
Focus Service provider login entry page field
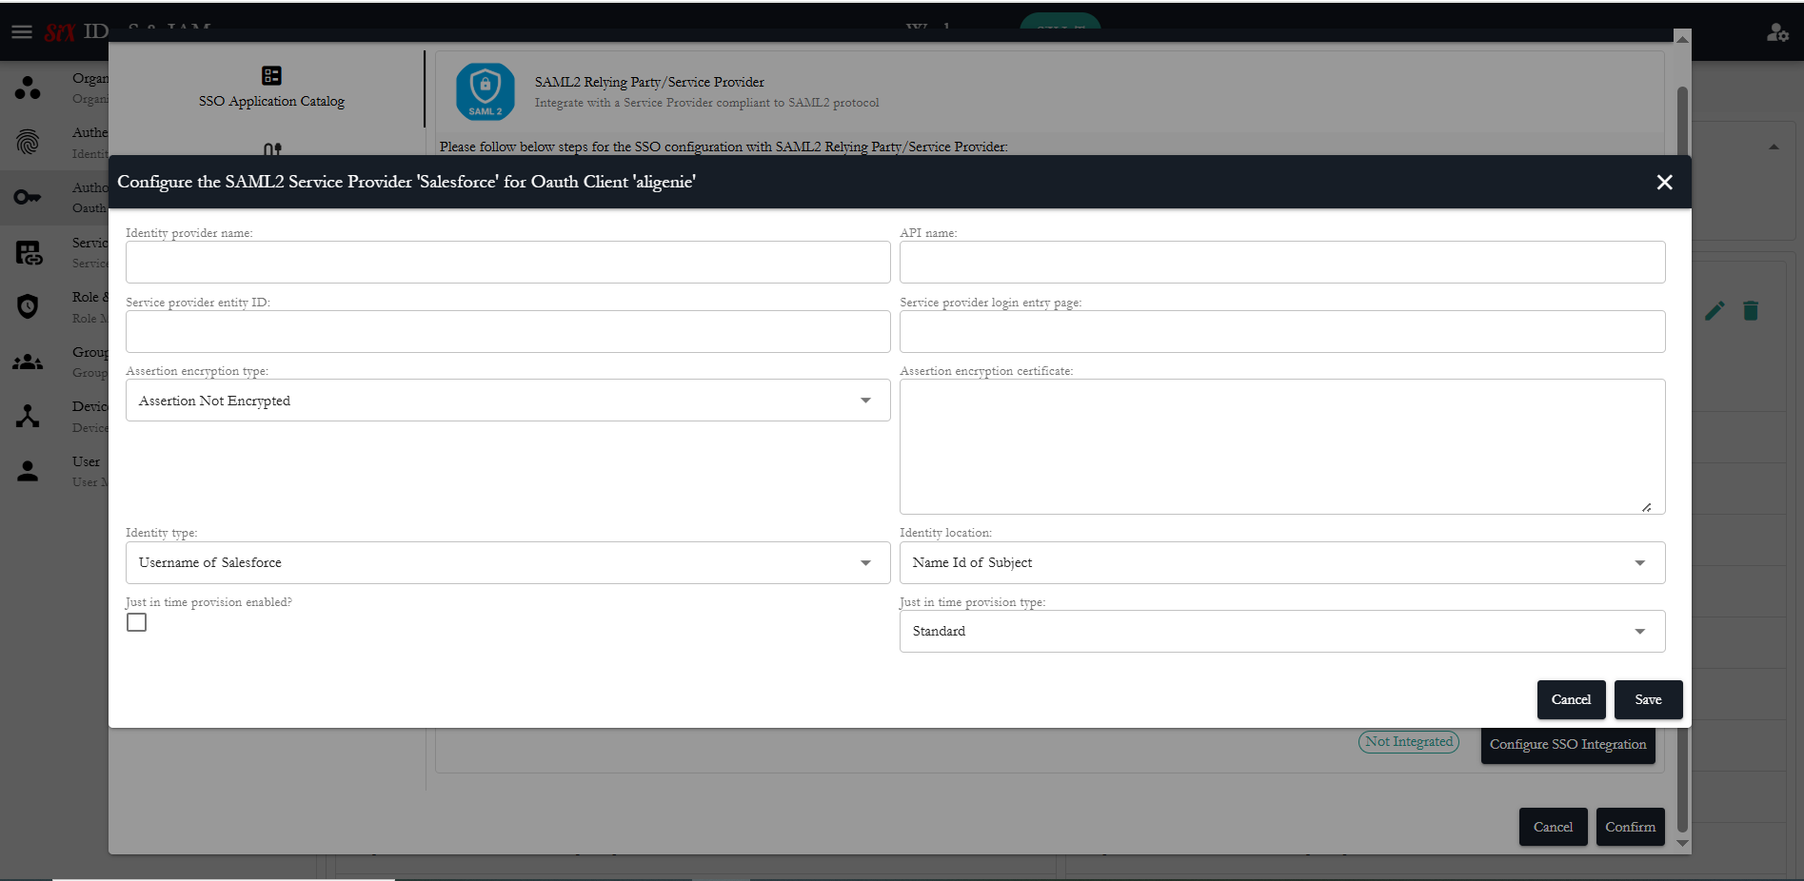click(x=1282, y=331)
